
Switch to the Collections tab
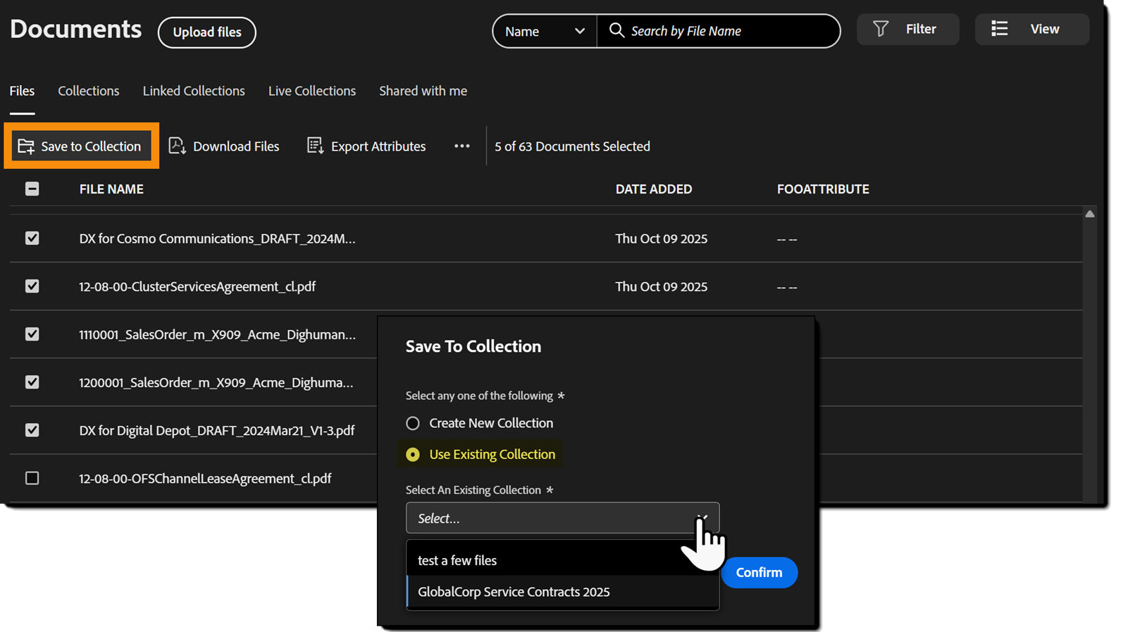click(x=89, y=91)
